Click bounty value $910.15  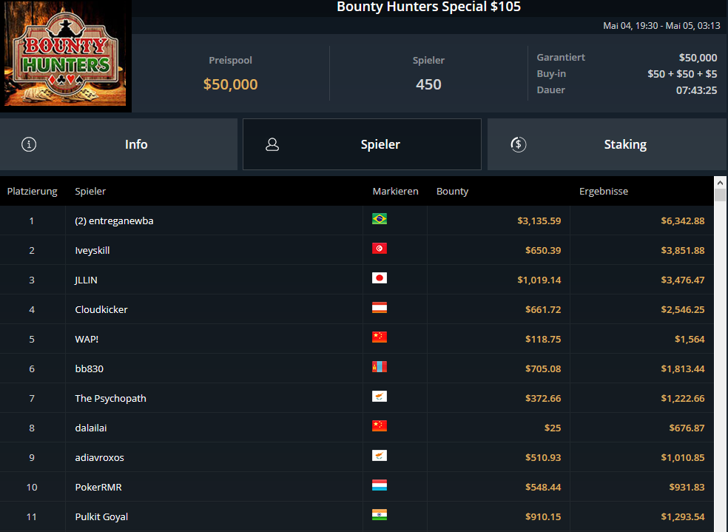pyautogui.click(x=543, y=516)
